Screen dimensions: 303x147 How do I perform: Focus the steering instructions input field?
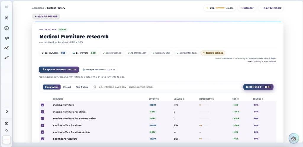pos(169,87)
